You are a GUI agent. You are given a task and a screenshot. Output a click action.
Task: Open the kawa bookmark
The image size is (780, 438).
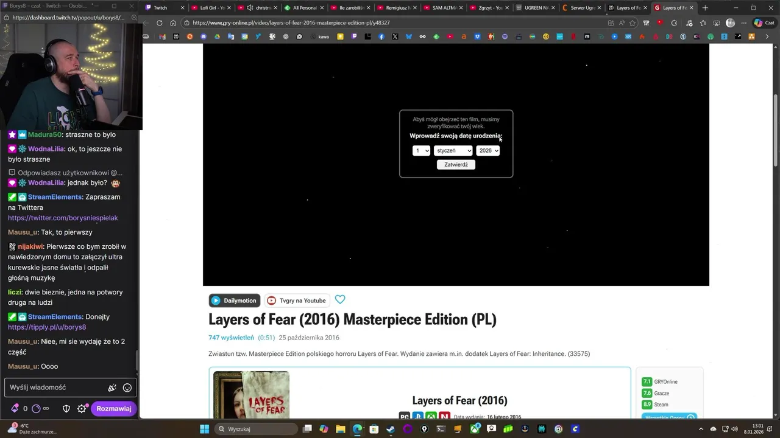pyautogui.click(x=320, y=36)
